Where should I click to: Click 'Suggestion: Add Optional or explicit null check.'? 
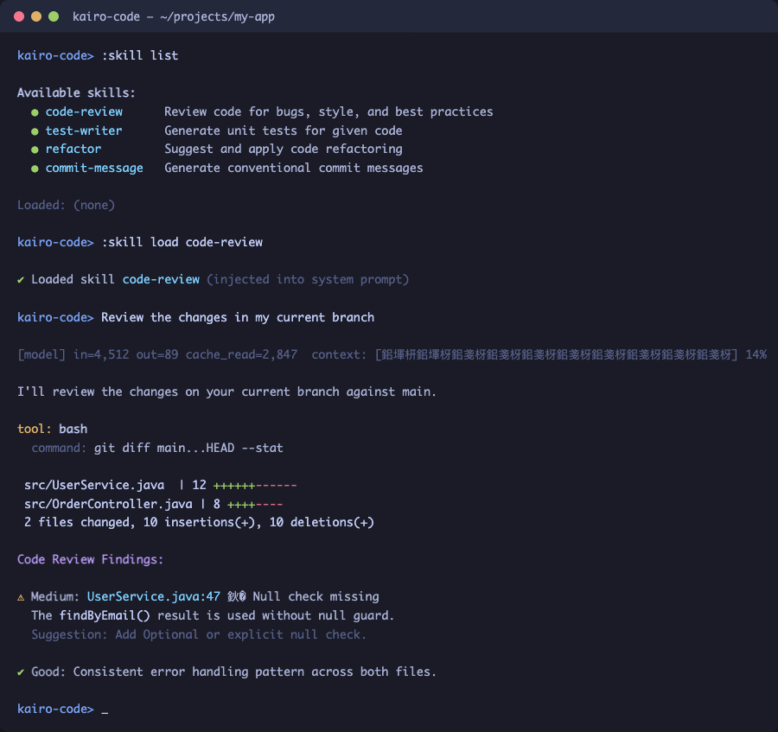click(199, 634)
